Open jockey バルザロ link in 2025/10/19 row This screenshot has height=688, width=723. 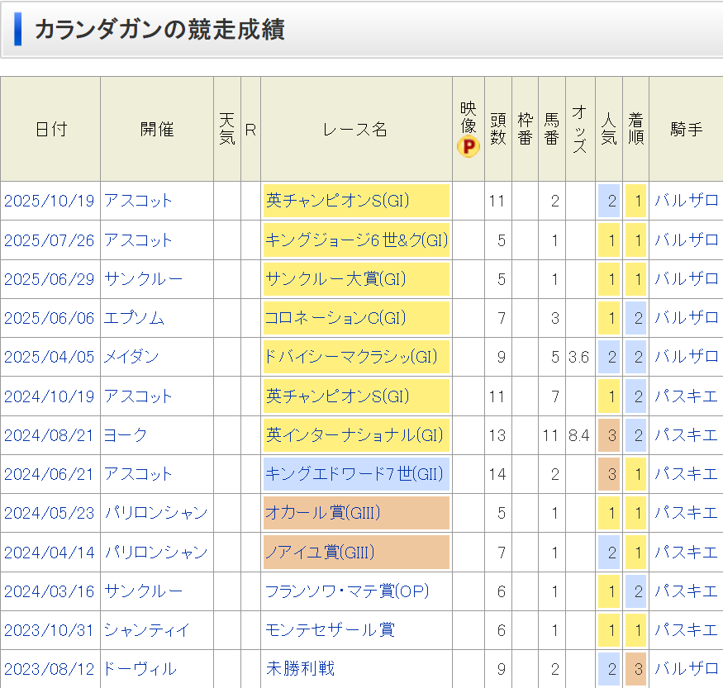(687, 201)
